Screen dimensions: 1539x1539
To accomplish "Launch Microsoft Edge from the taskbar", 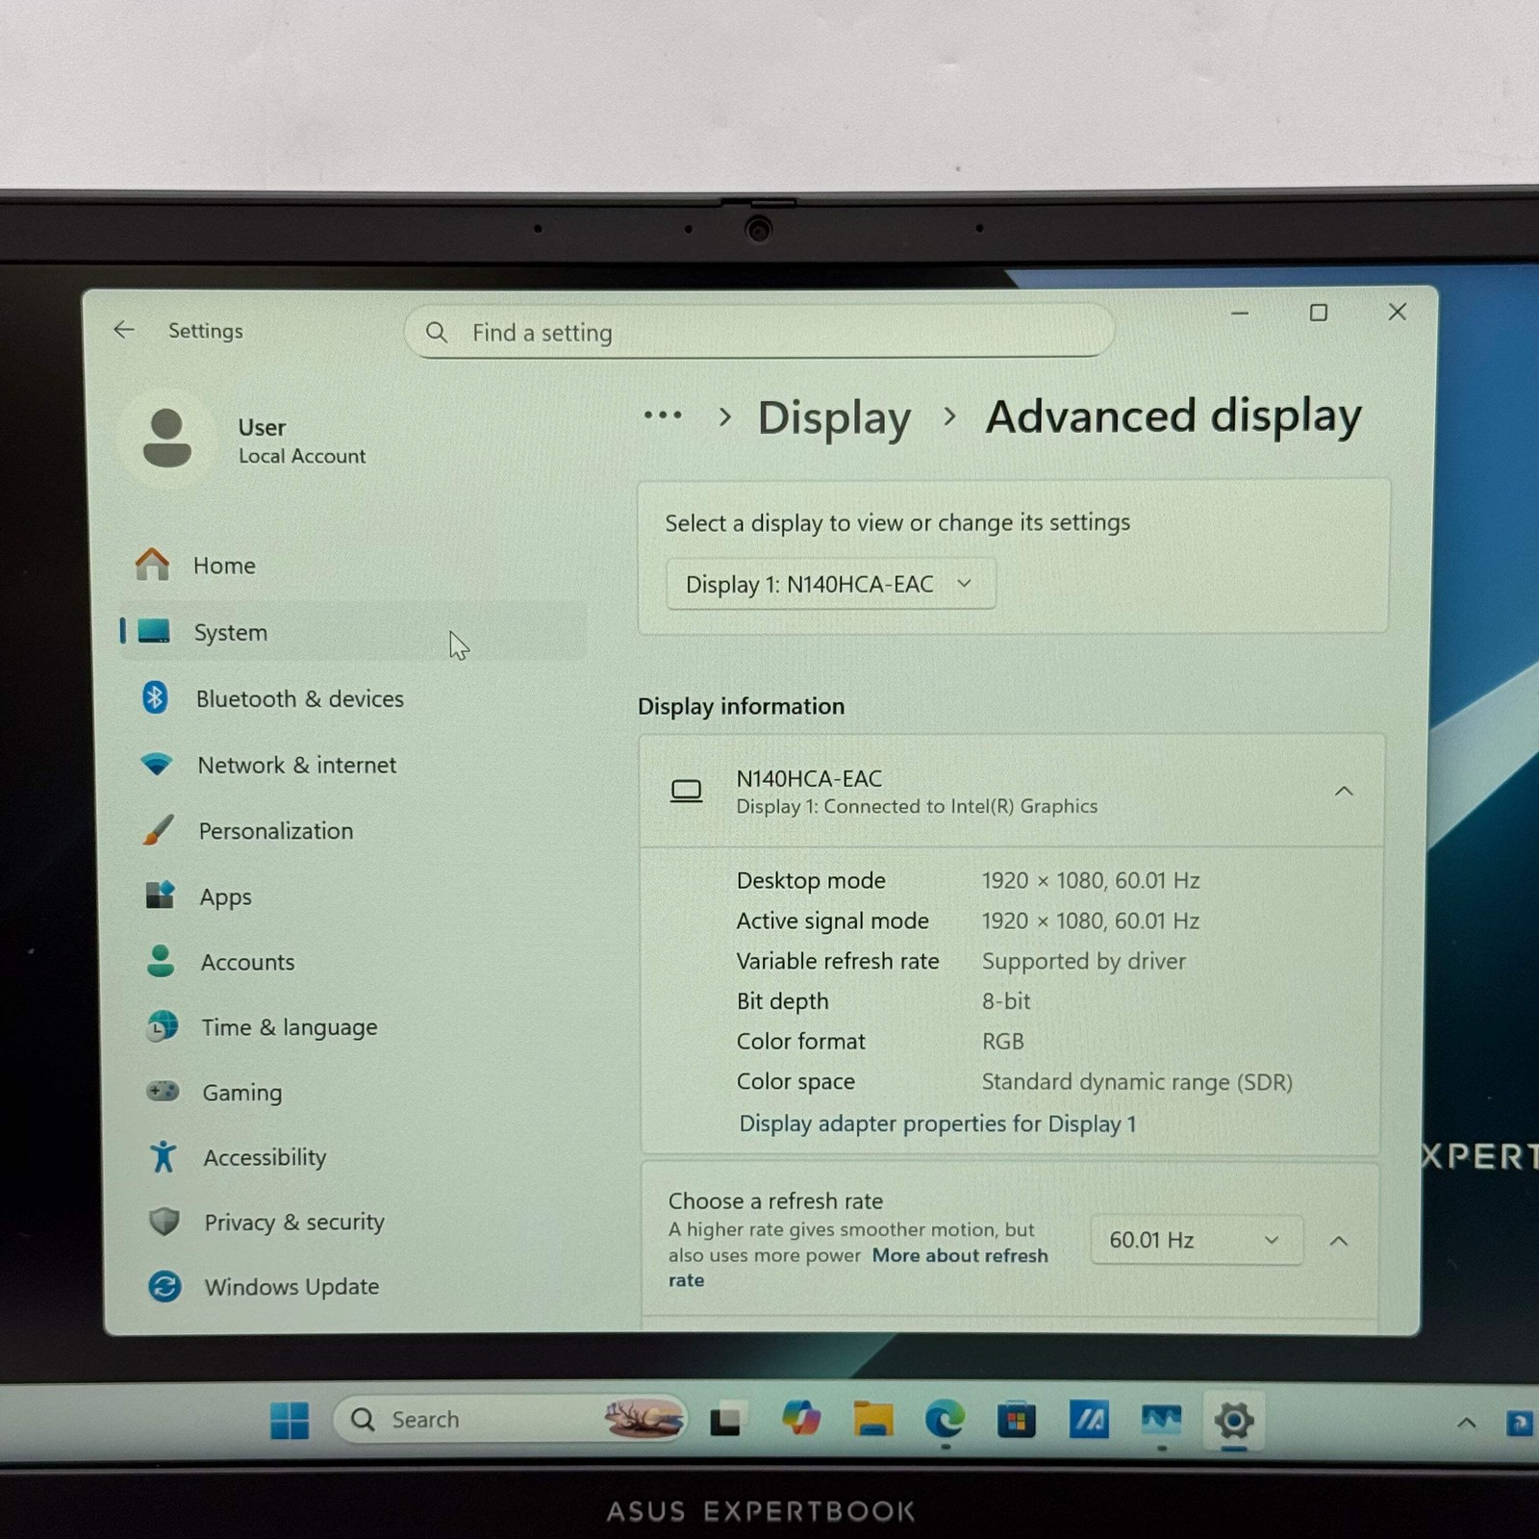I will click(945, 1420).
